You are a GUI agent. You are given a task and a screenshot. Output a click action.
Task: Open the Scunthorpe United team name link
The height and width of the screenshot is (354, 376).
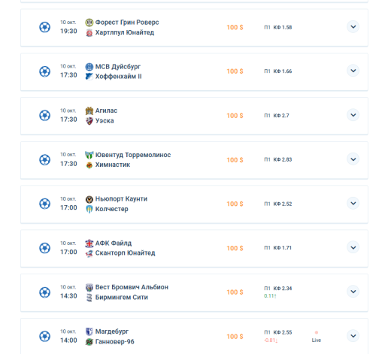[125, 253]
